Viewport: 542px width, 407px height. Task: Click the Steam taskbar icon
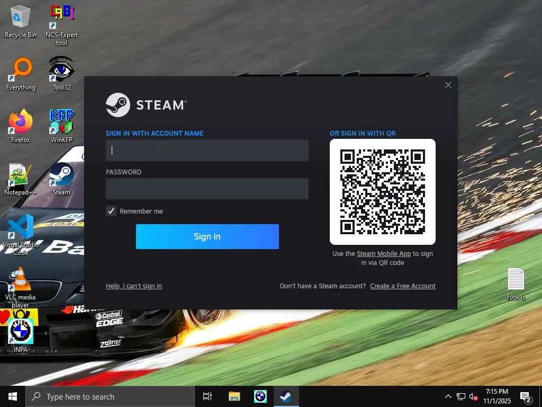[x=286, y=396]
